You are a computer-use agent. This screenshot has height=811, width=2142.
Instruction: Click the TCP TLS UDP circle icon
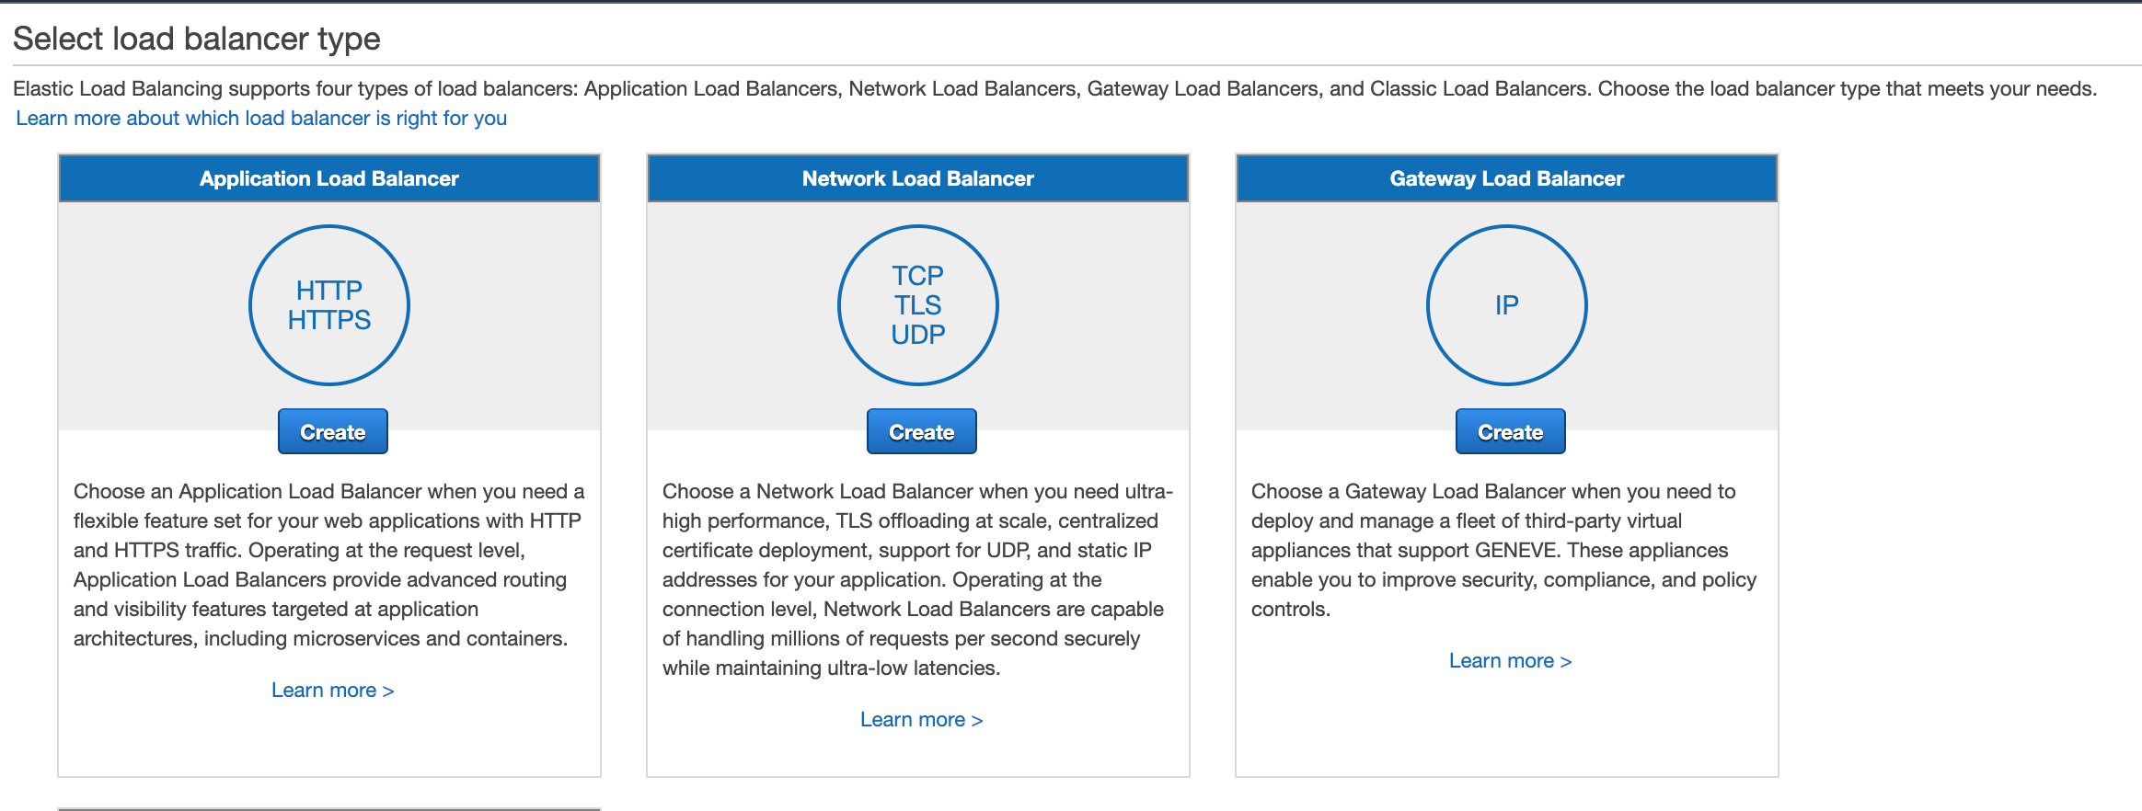coord(918,305)
